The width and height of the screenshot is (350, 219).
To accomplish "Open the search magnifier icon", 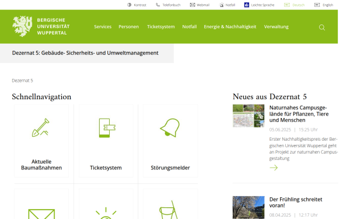I will tap(322, 27).
